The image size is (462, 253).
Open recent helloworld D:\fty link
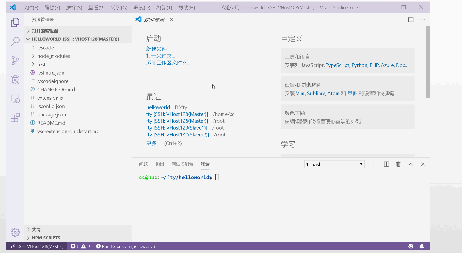point(158,107)
